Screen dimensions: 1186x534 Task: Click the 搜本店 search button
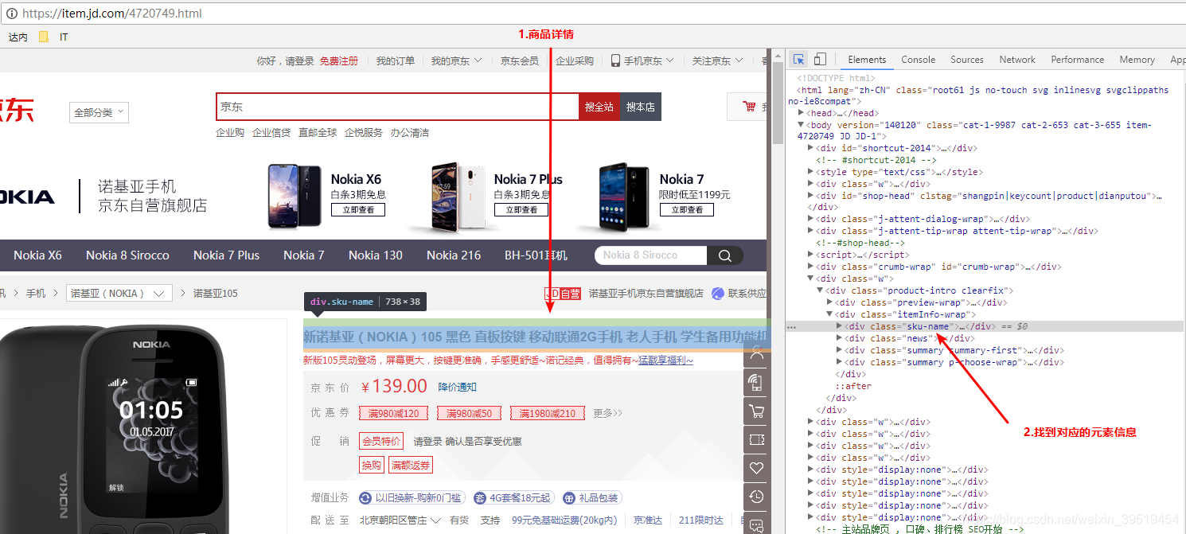pos(641,107)
